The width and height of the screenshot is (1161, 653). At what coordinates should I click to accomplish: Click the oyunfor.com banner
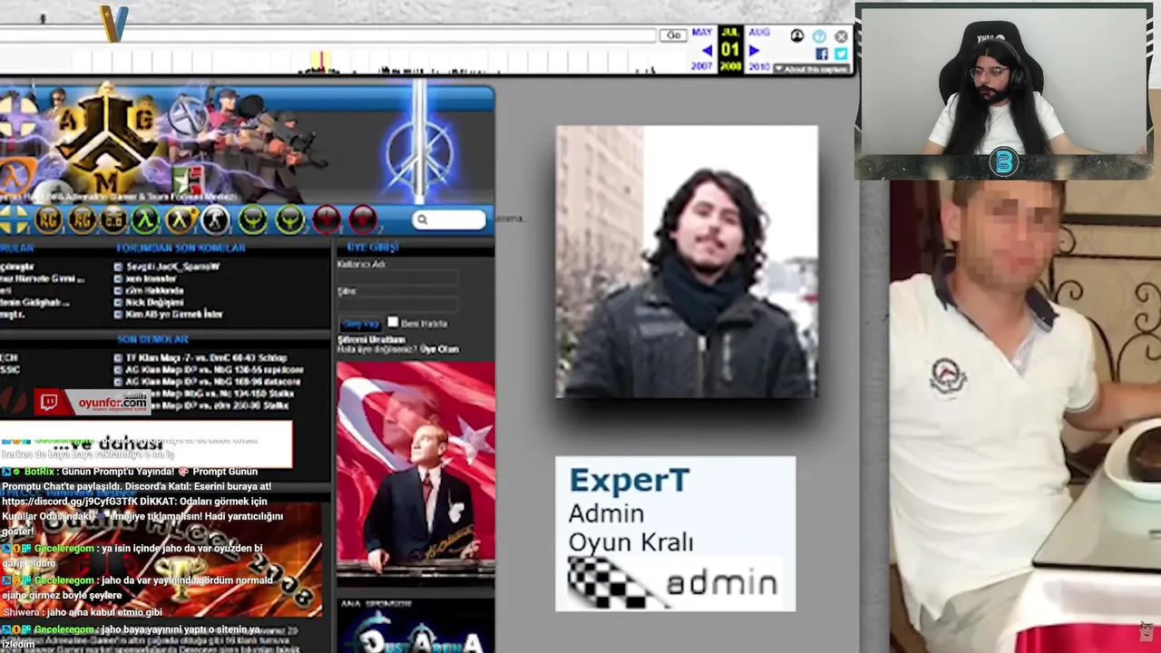(93, 403)
